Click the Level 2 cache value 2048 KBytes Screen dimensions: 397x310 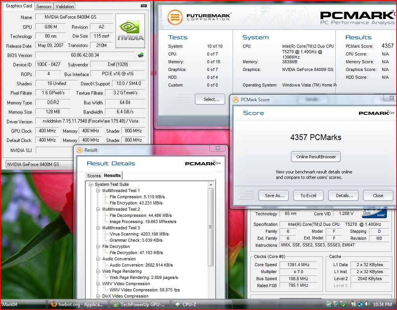click(x=369, y=279)
